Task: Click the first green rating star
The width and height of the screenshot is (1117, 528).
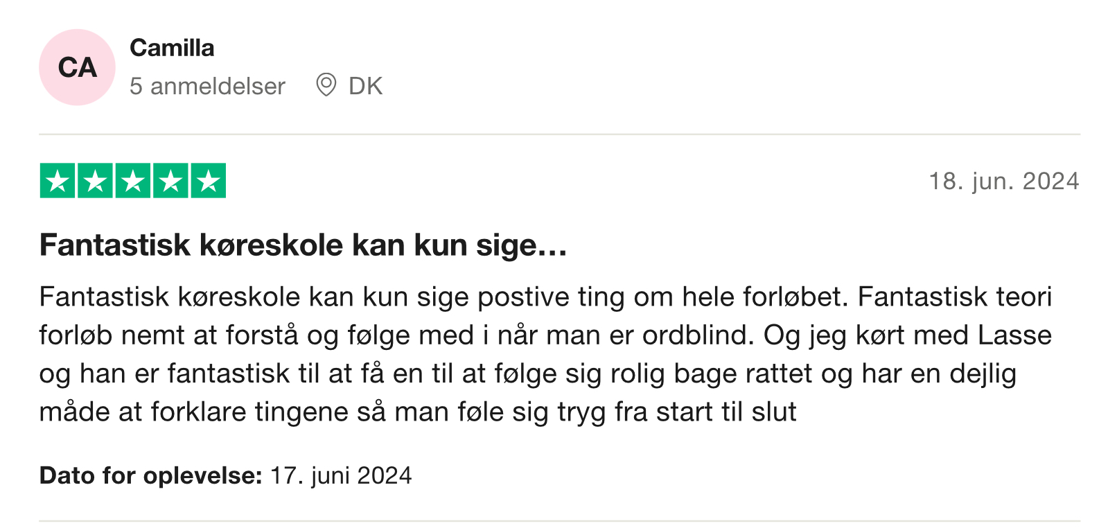Action: coord(58,180)
